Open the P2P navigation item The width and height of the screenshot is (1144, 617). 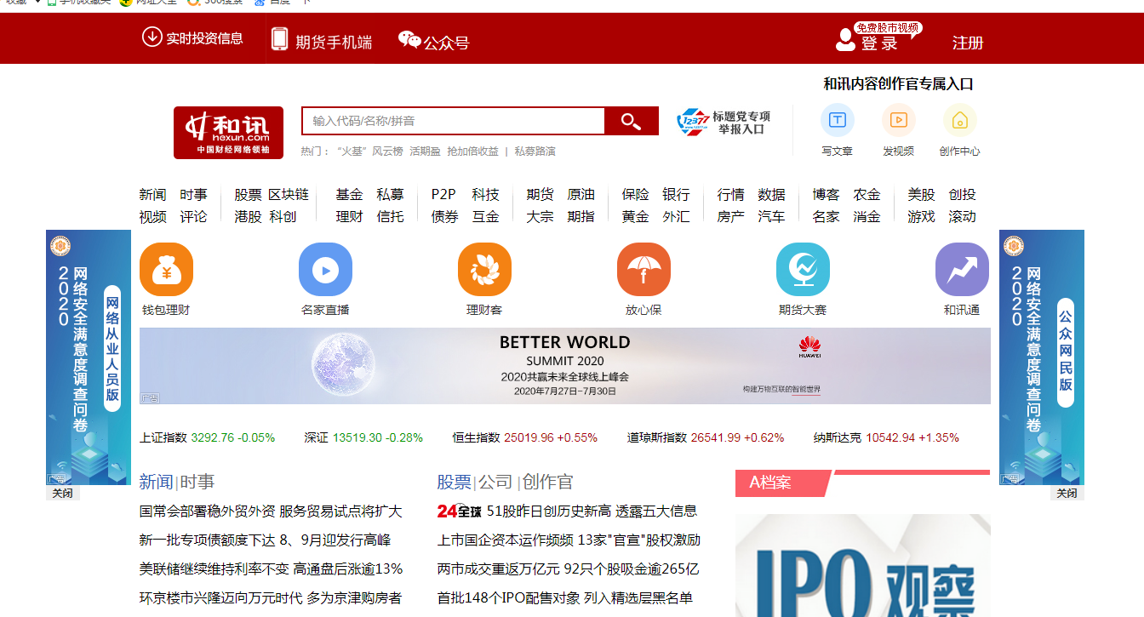(443, 195)
